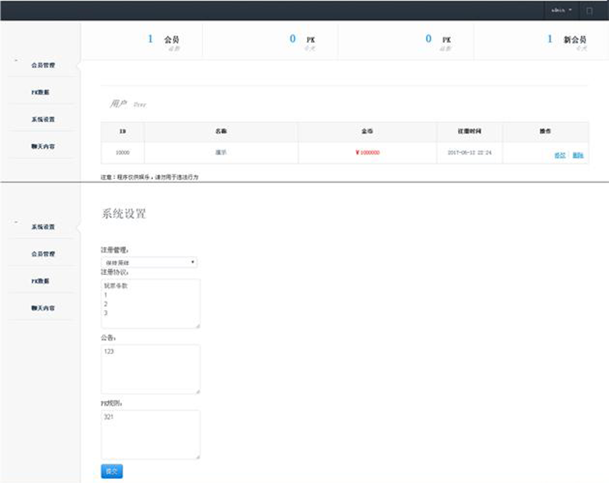Click the 注册时间 column header
609x483 pixels.
click(x=470, y=132)
